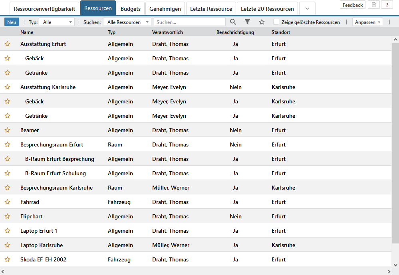Toggle favorite star for Laptop Karlsruhe

(7, 245)
